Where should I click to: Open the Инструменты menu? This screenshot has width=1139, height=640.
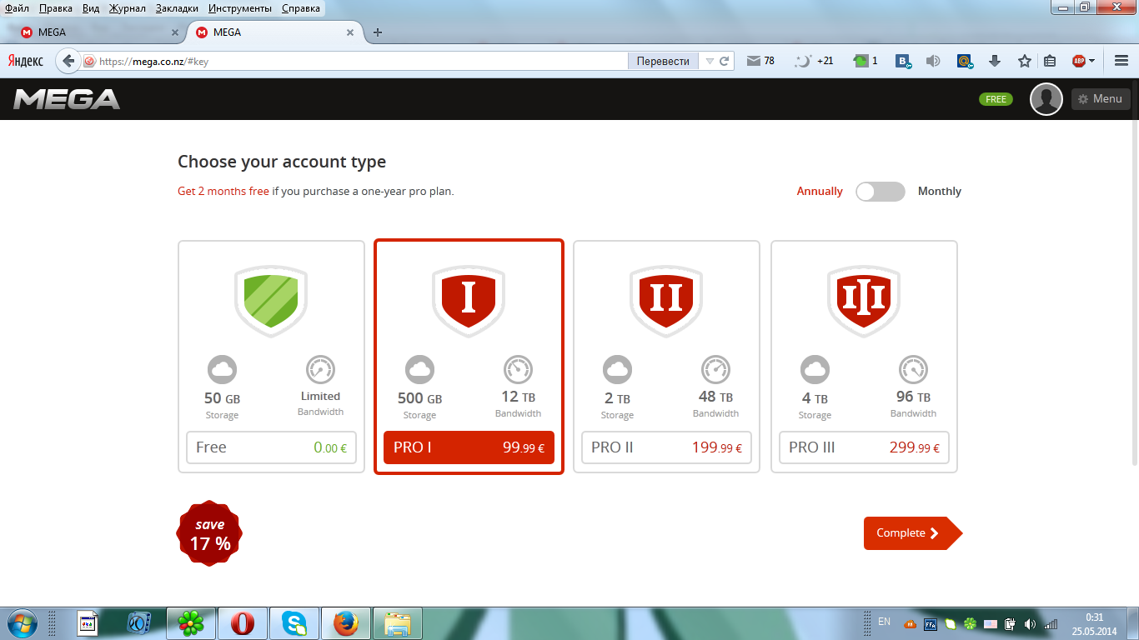tap(240, 8)
